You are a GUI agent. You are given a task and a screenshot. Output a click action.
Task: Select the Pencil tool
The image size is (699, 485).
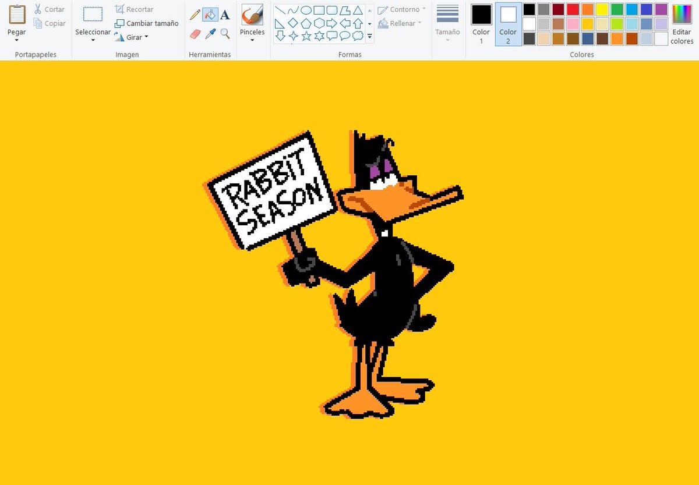pyautogui.click(x=195, y=15)
